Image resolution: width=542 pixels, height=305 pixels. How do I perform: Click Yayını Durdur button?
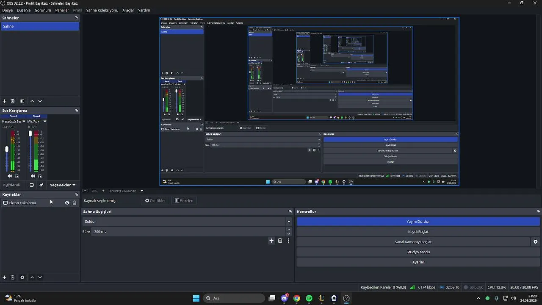tap(418, 222)
